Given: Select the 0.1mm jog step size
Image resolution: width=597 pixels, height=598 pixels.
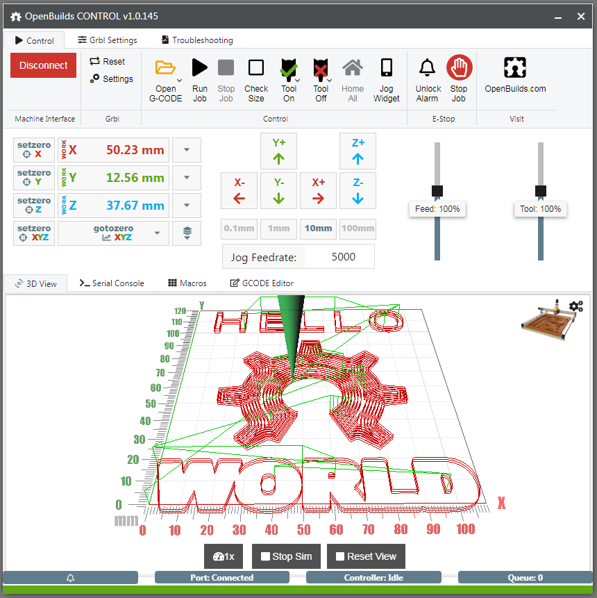Looking at the screenshot, I should [239, 229].
